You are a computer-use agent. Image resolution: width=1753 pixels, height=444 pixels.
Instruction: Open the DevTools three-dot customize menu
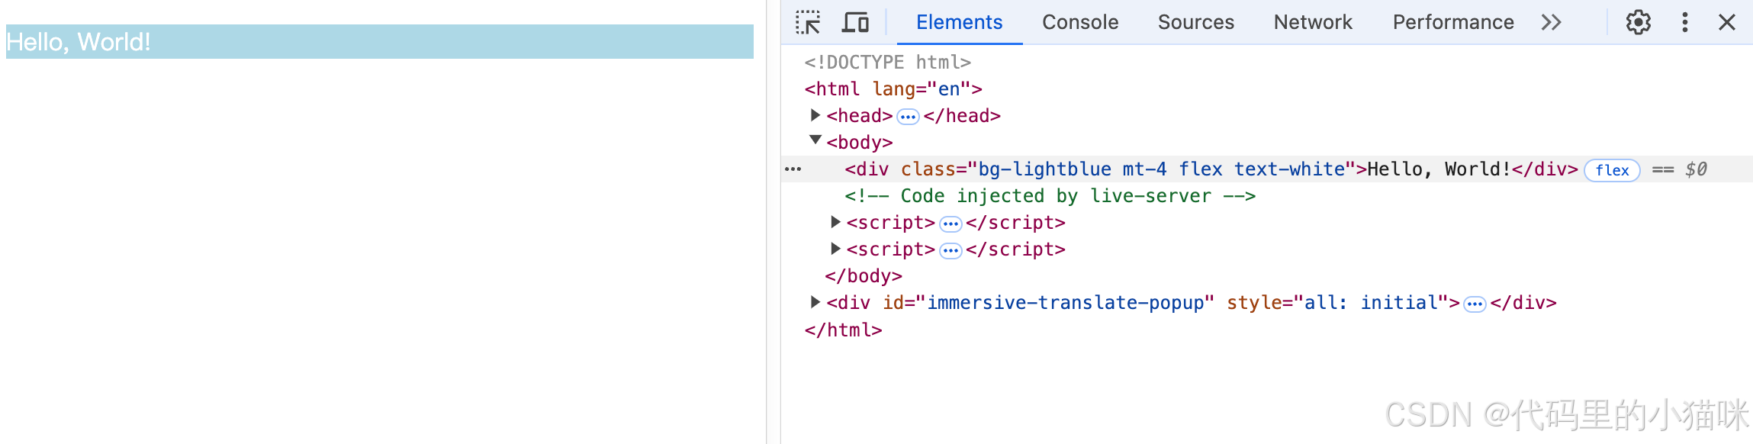pyautogui.click(x=1685, y=22)
